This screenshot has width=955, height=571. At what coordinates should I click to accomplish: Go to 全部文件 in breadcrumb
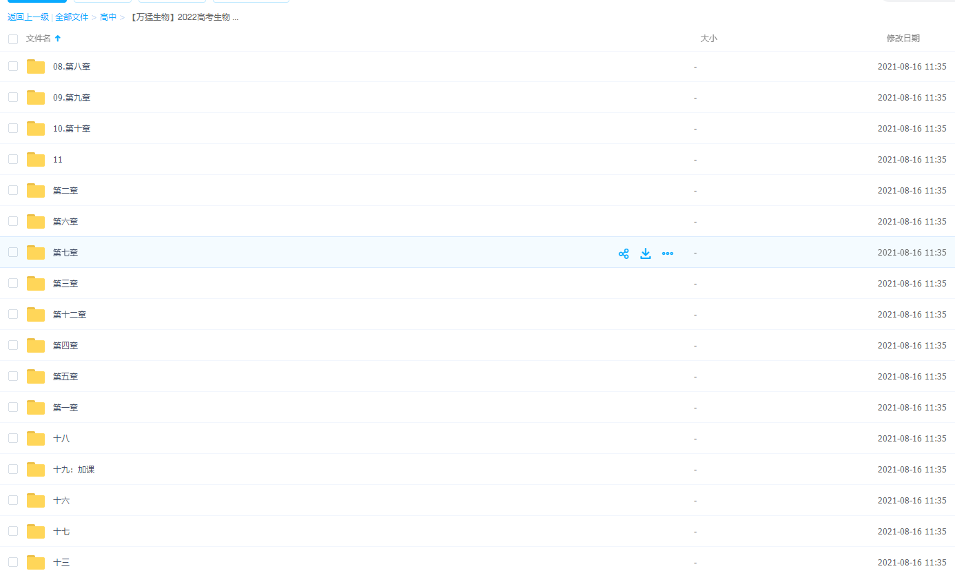pyautogui.click(x=72, y=17)
